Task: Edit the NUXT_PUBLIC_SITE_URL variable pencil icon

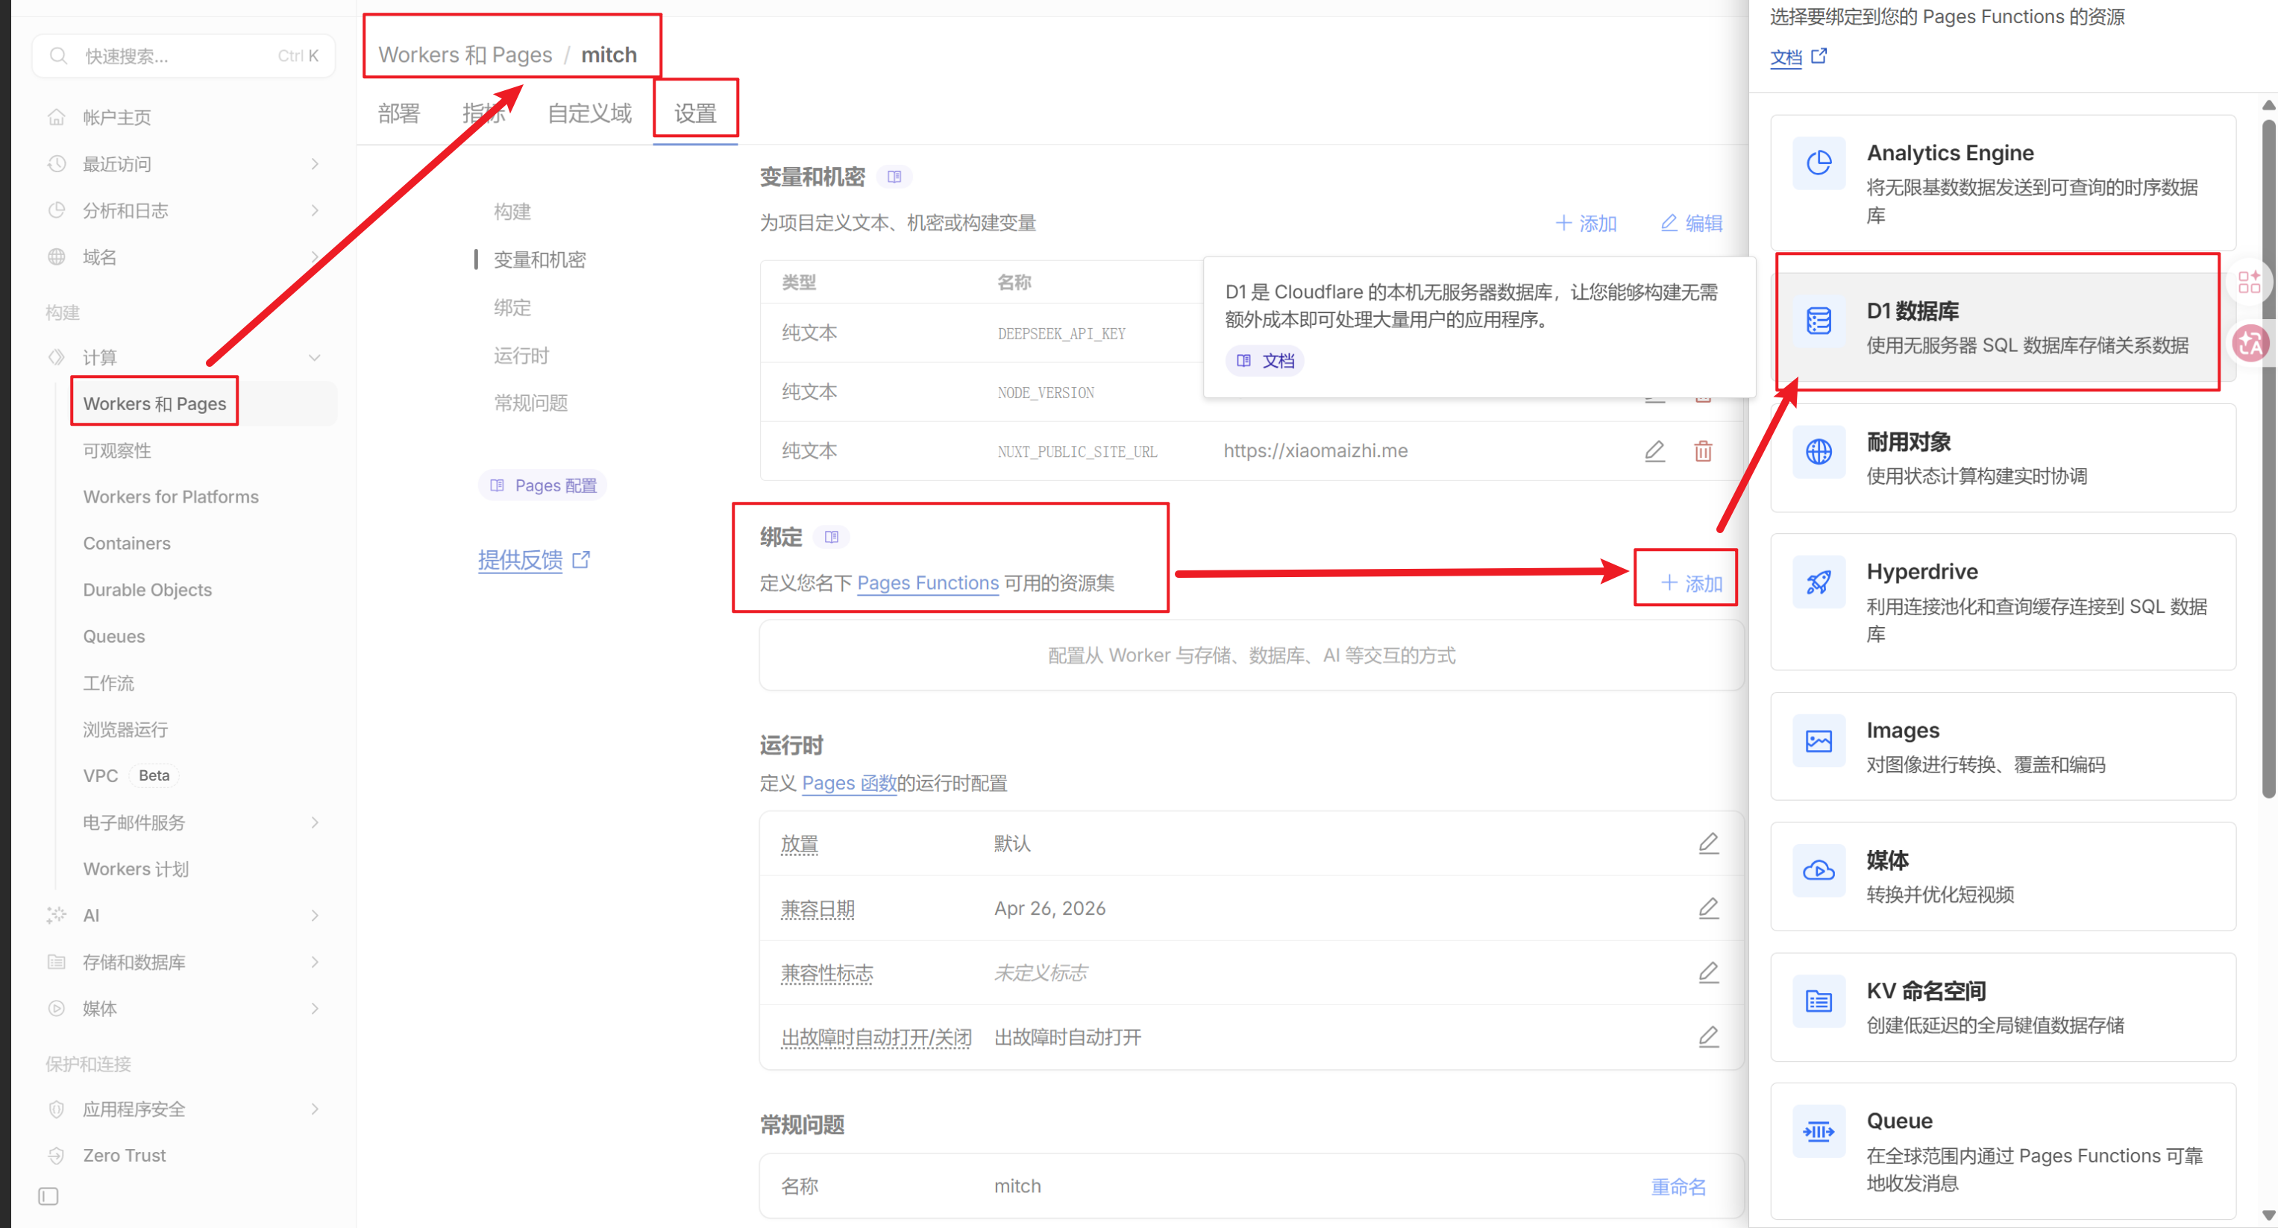Action: (1654, 451)
